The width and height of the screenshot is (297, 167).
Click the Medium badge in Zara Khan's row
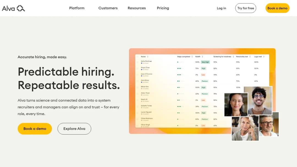205,81
